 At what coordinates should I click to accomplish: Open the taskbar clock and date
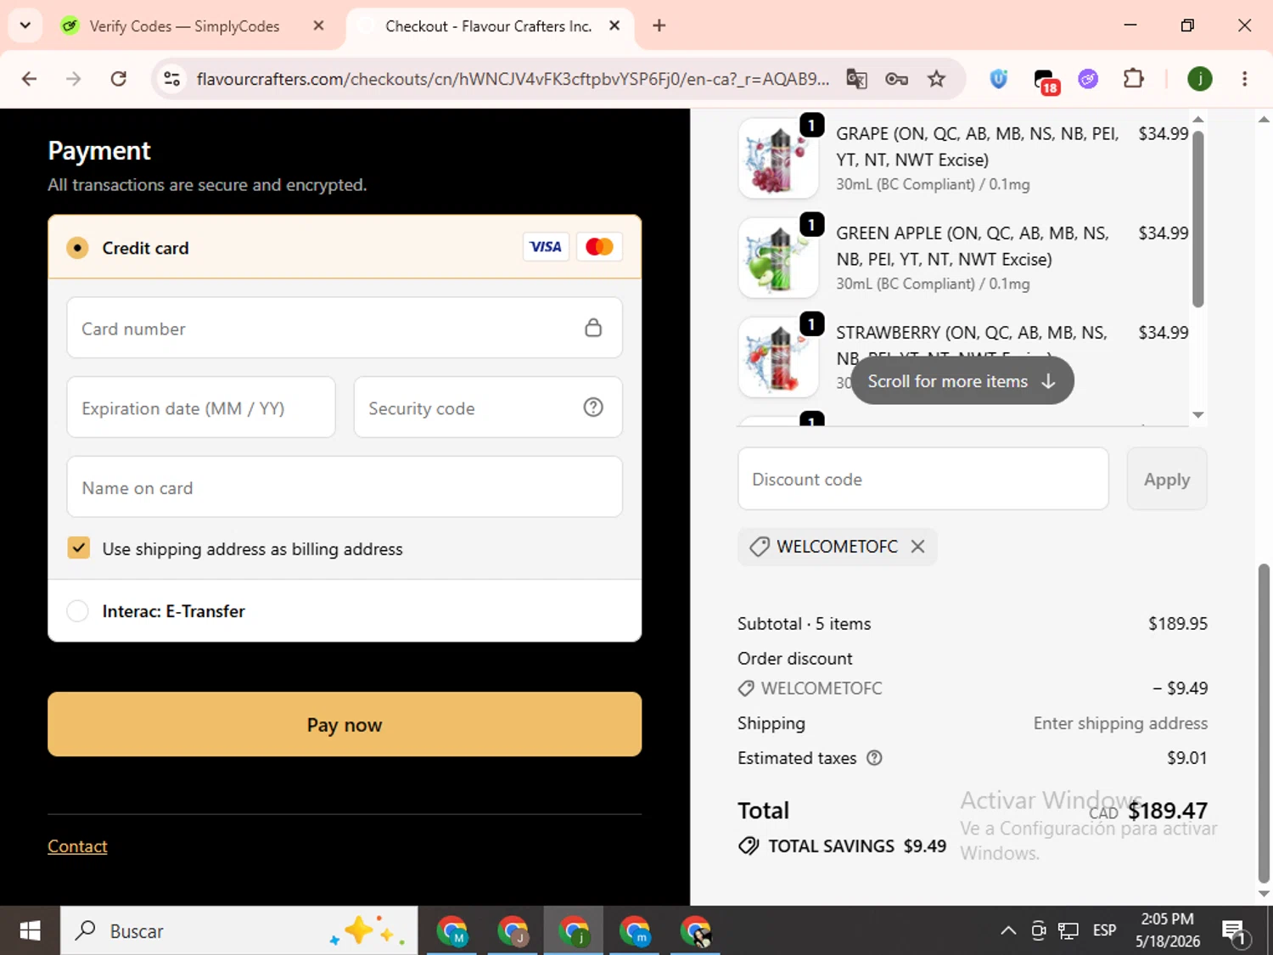coord(1168,930)
